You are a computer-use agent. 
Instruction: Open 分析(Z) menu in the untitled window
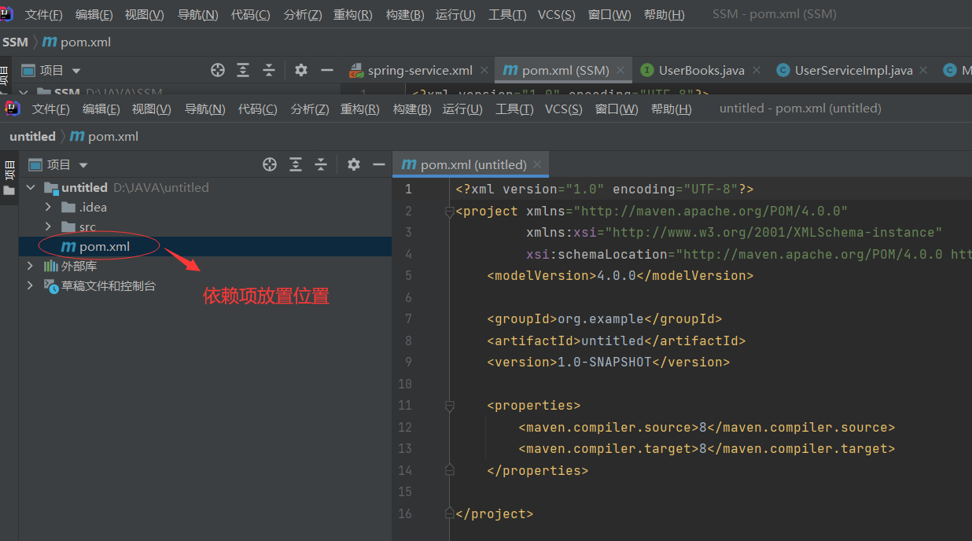click(x=310, y=109)
